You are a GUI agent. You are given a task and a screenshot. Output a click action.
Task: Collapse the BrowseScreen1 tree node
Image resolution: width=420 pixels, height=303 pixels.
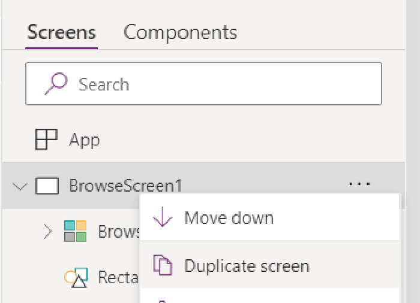click(20, 186)
